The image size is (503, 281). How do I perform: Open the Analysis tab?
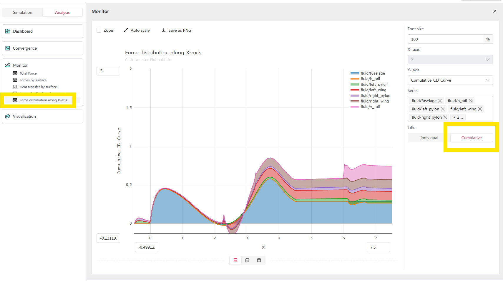tap(62, 12)
